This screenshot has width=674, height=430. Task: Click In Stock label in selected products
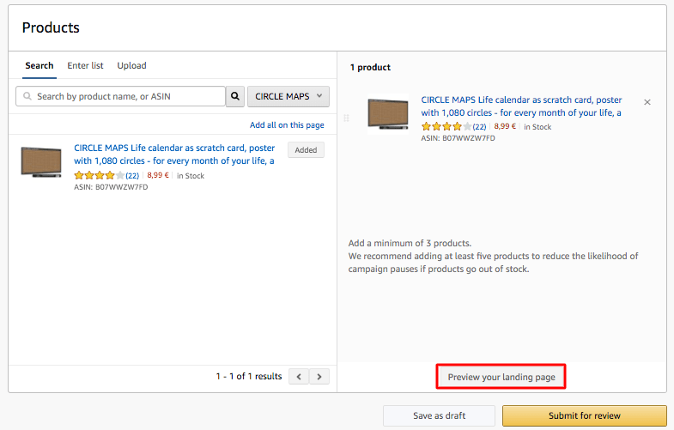coord(537,127)
